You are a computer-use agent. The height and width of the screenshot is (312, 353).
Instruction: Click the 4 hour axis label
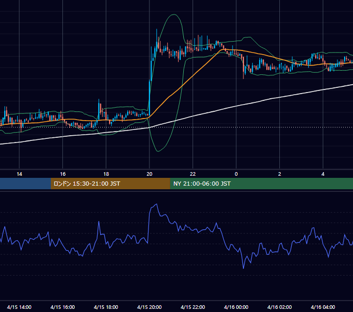pos(323,174)
